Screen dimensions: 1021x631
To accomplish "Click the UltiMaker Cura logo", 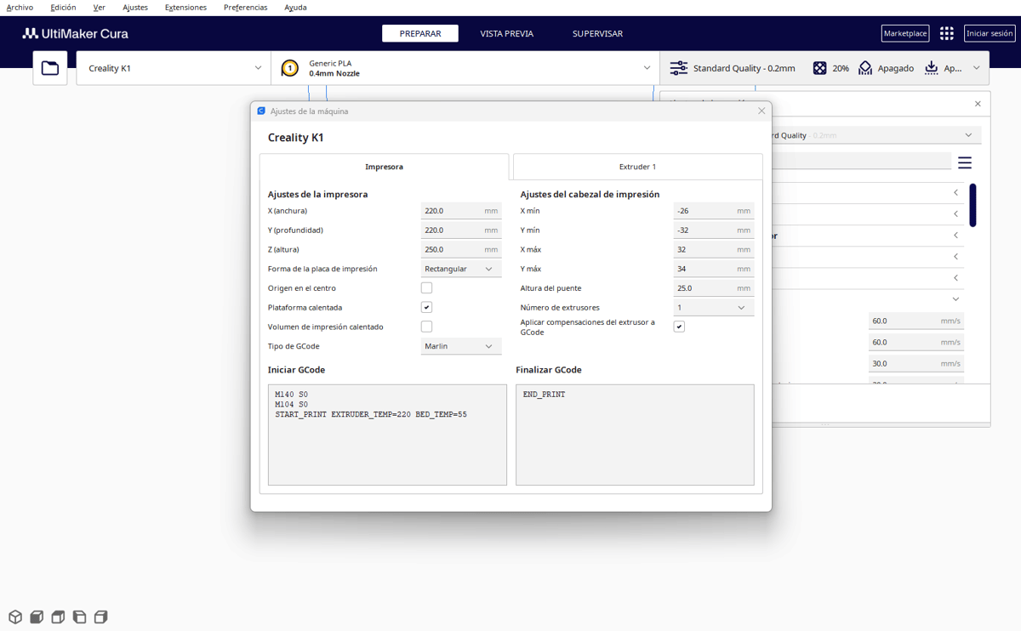I will 76,33.
